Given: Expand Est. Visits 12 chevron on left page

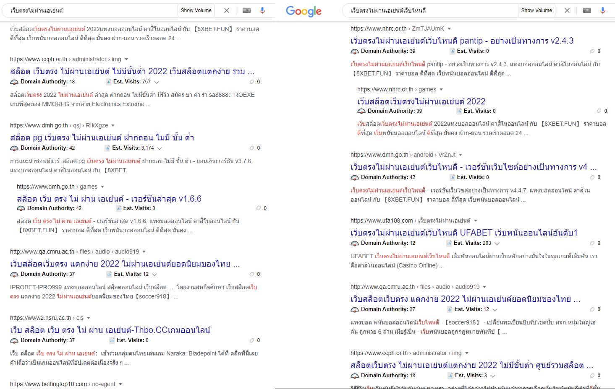Looking at the screenshot, I should point(154,275).
